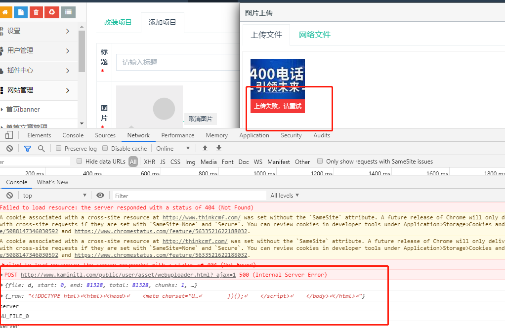The image size is (505, 329).
Task: Click the 400电话 uploaded image thumbnail
Action: 278,79
